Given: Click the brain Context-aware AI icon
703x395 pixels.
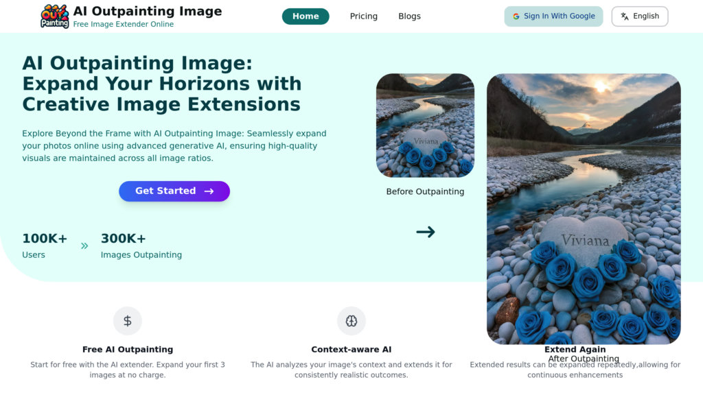Looking at the screenshot, I should click(351, 321).
